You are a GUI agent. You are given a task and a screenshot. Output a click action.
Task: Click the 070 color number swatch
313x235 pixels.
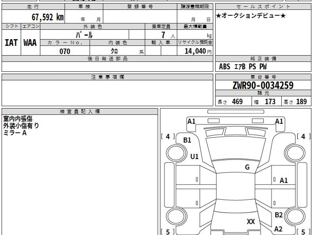pyautogui.click(x=64, y=51)
